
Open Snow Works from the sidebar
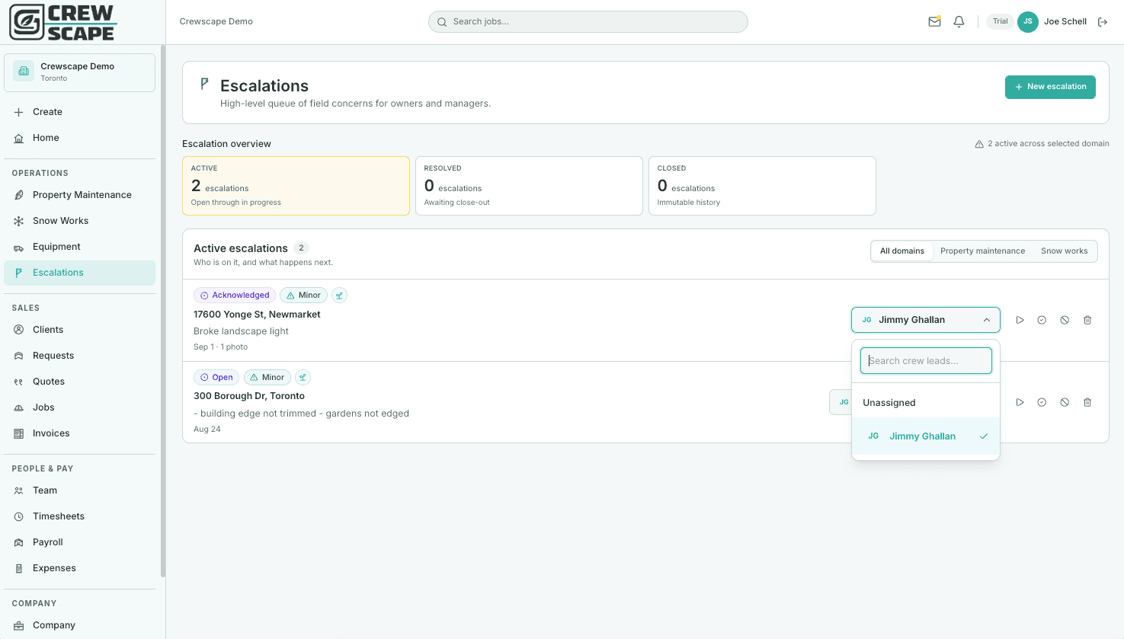pos(79,221)
